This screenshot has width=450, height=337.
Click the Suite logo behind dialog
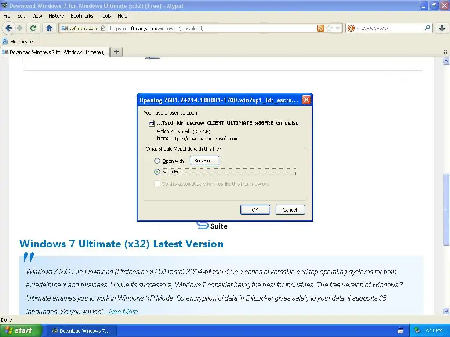pos(212,226)
